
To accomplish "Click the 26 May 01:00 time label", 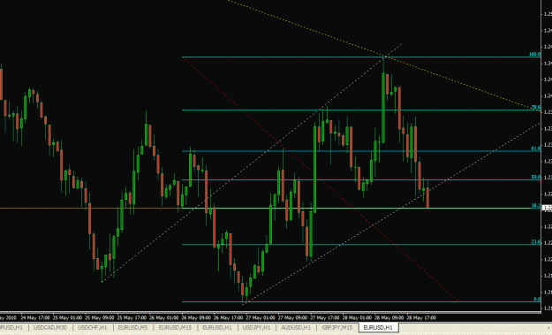I will (x=163, y=317).
